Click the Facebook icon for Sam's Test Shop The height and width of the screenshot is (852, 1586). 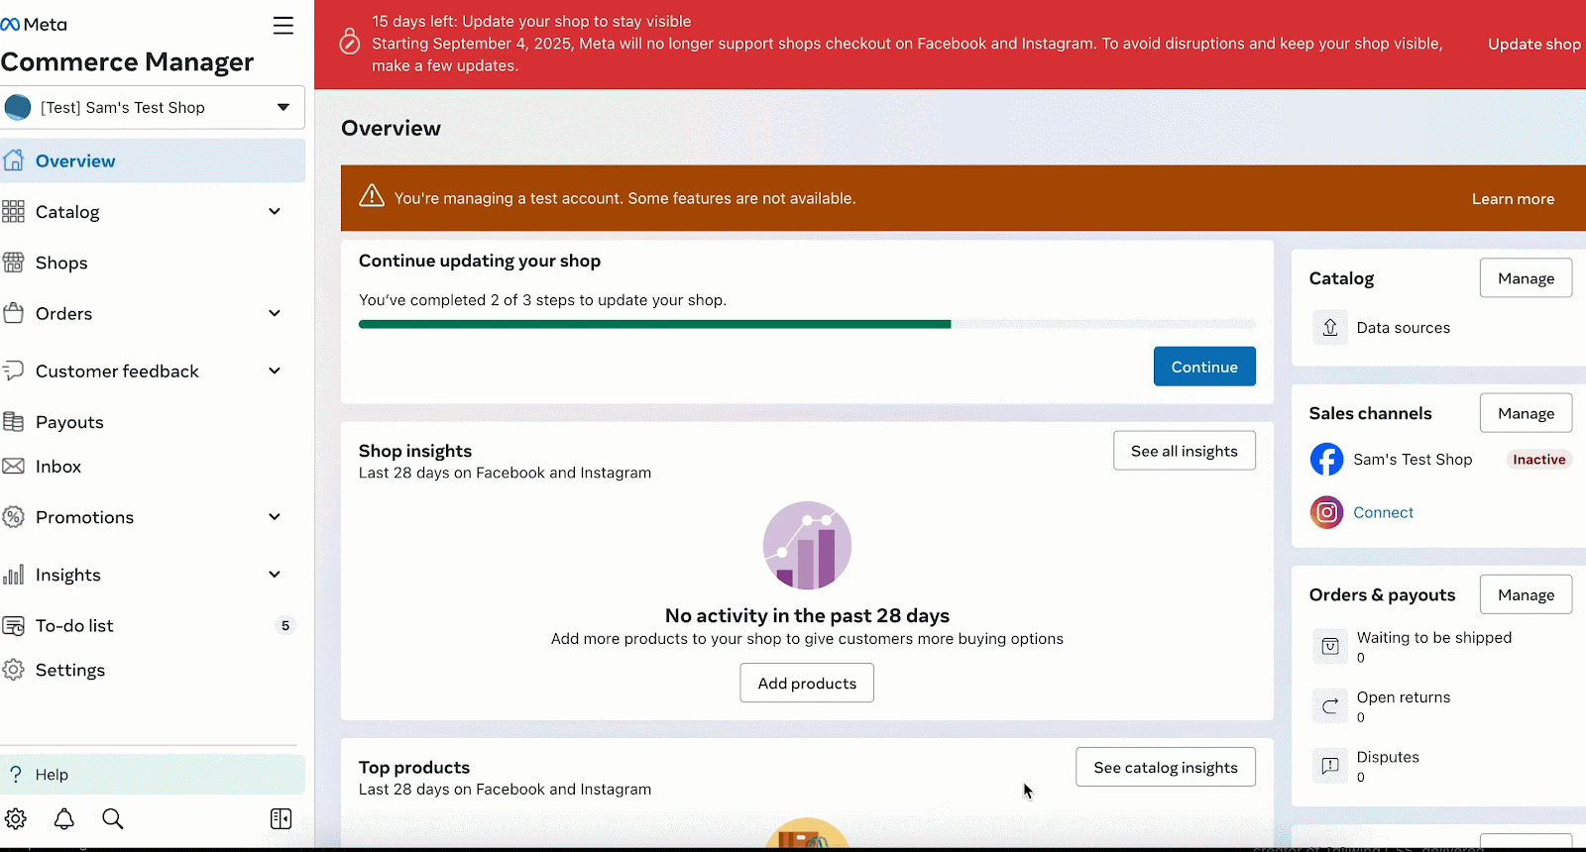point(1326,460)
